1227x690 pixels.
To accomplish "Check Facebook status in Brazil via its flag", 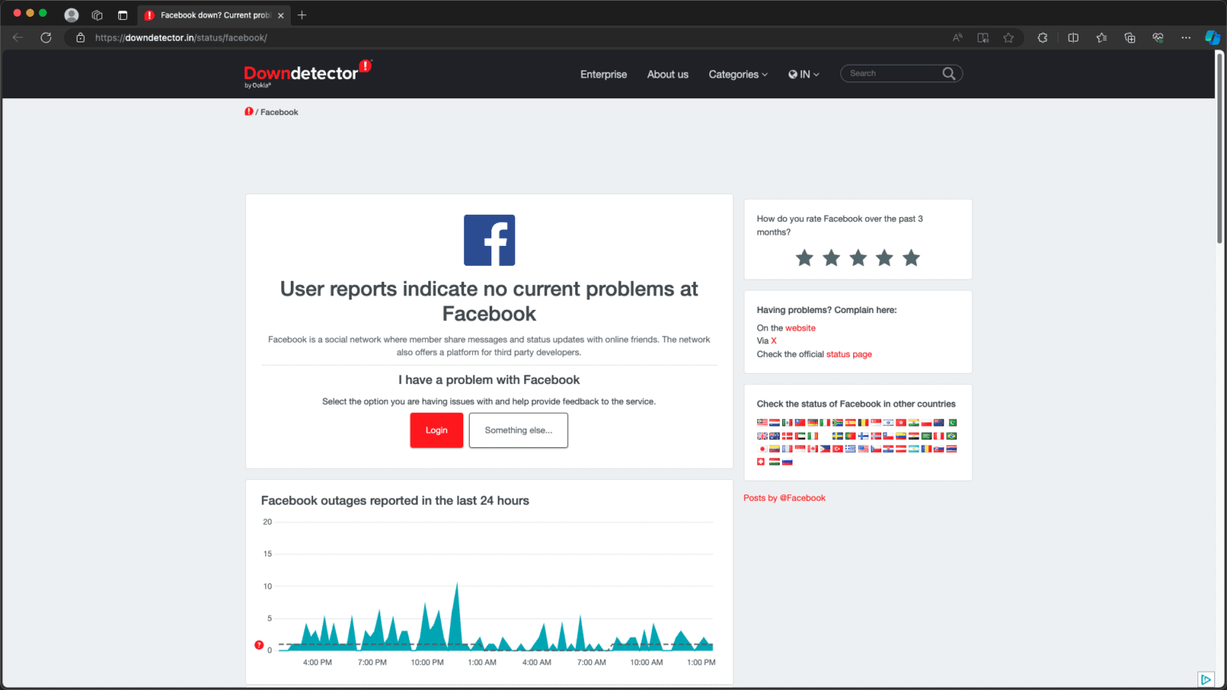I will point(952,435).
